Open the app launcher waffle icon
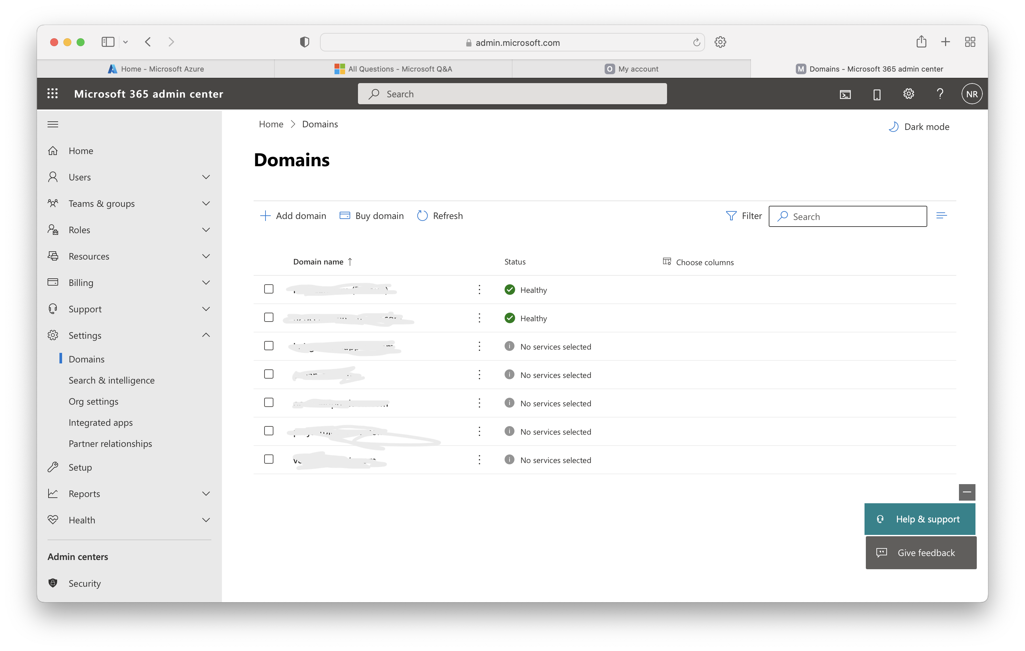Image resolution: width=1025 pixels, height=651 pixels. tap(53, 94)
